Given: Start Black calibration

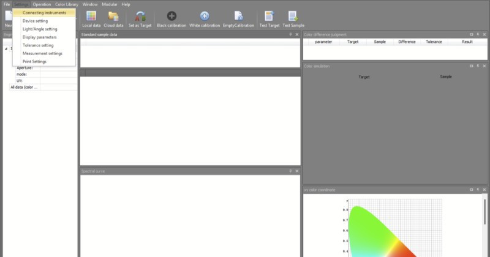Looking at the screenshot, I should tap(171, 19).
